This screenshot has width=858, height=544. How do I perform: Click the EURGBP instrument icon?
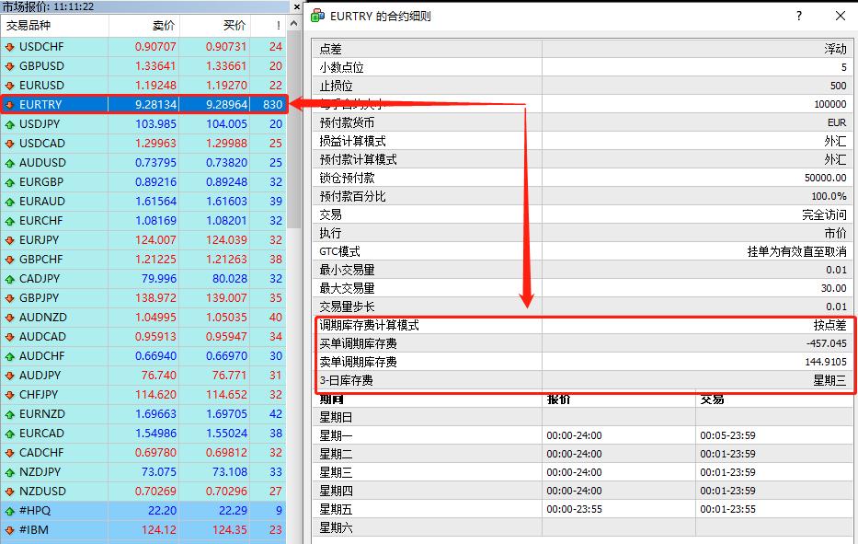pos(9,182)
